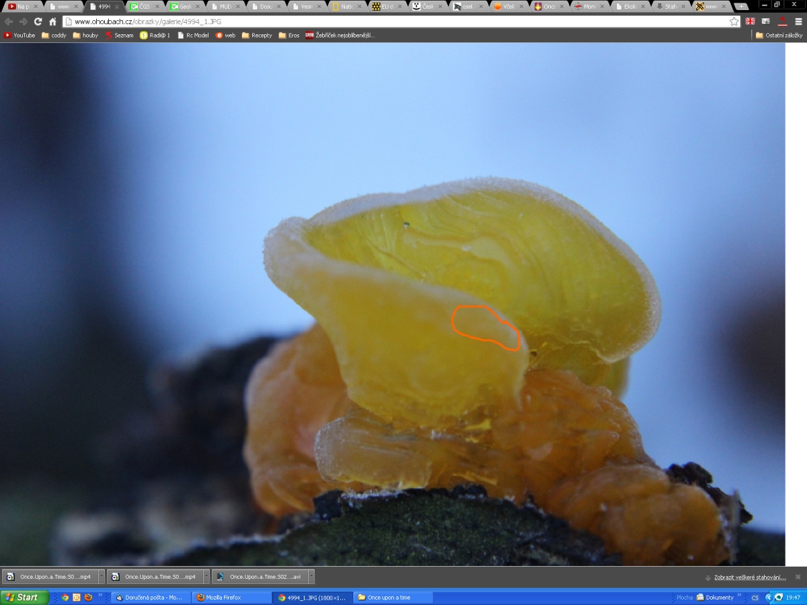Open the YouTube bookmark
Viewport: 807px width, 605px height.
[x=20, y=35]
